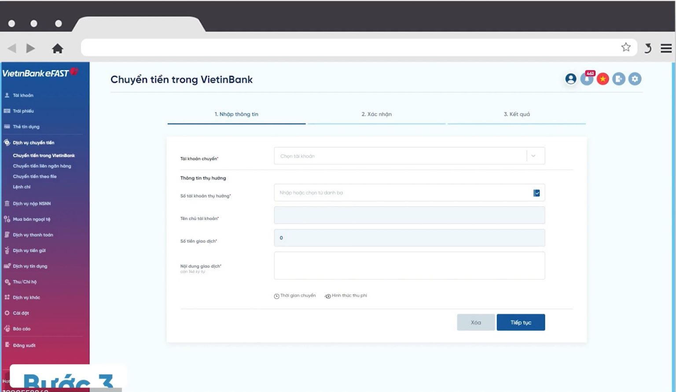676x392 pixels.
Task: Click inside the Nội dung giao dịch field
Action: [x=409, y=265]
